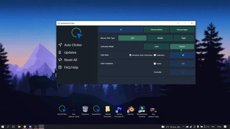The width and height of the screenshot is (230, 129).
Task: Click the Click Rate label
Action: [105, 55]
